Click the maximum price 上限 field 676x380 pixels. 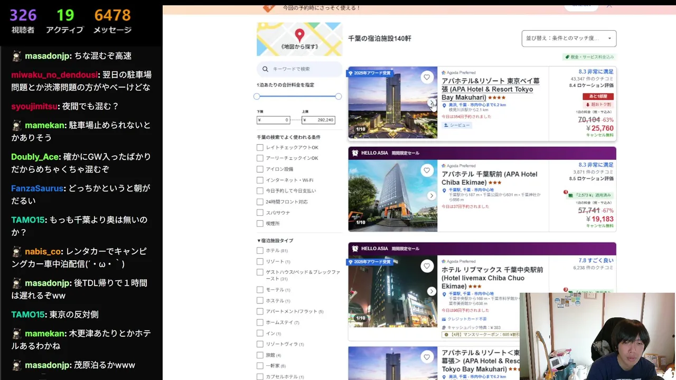pos(318,120)
